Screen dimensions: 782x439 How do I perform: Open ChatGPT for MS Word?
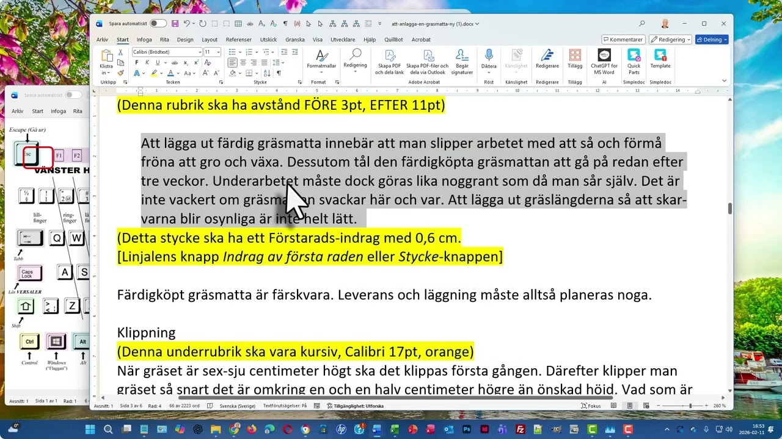point(604,62)
